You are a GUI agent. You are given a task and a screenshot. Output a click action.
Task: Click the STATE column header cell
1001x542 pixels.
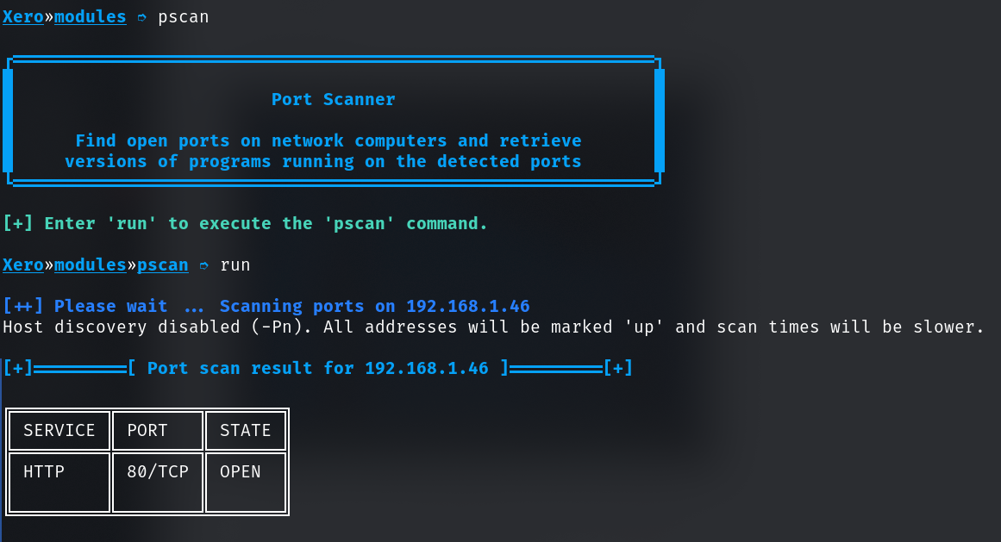click(x=246, y=431)
